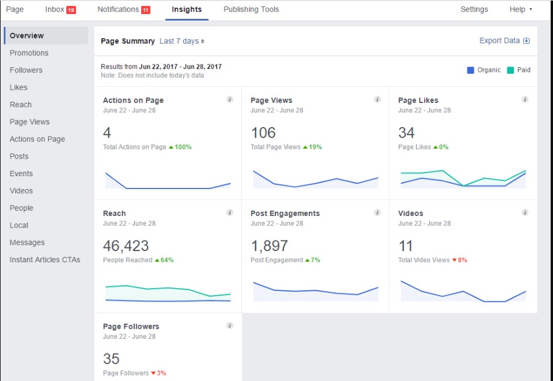
Task: Open Followers in the sidebar
Action: tap(26, 70)
